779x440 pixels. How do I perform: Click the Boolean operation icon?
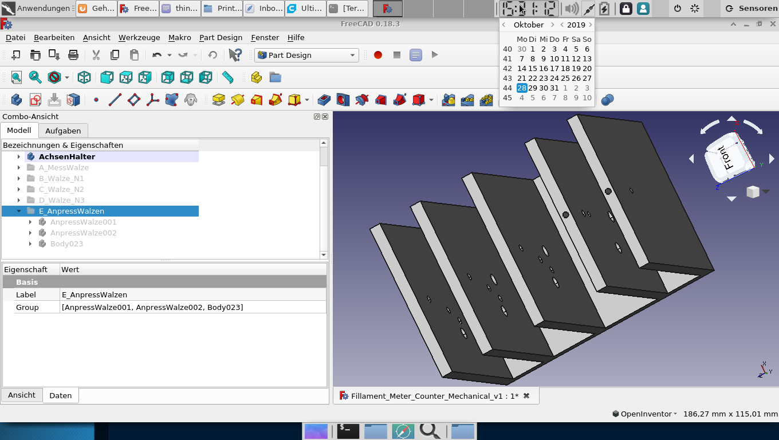[x=608, y=100]
